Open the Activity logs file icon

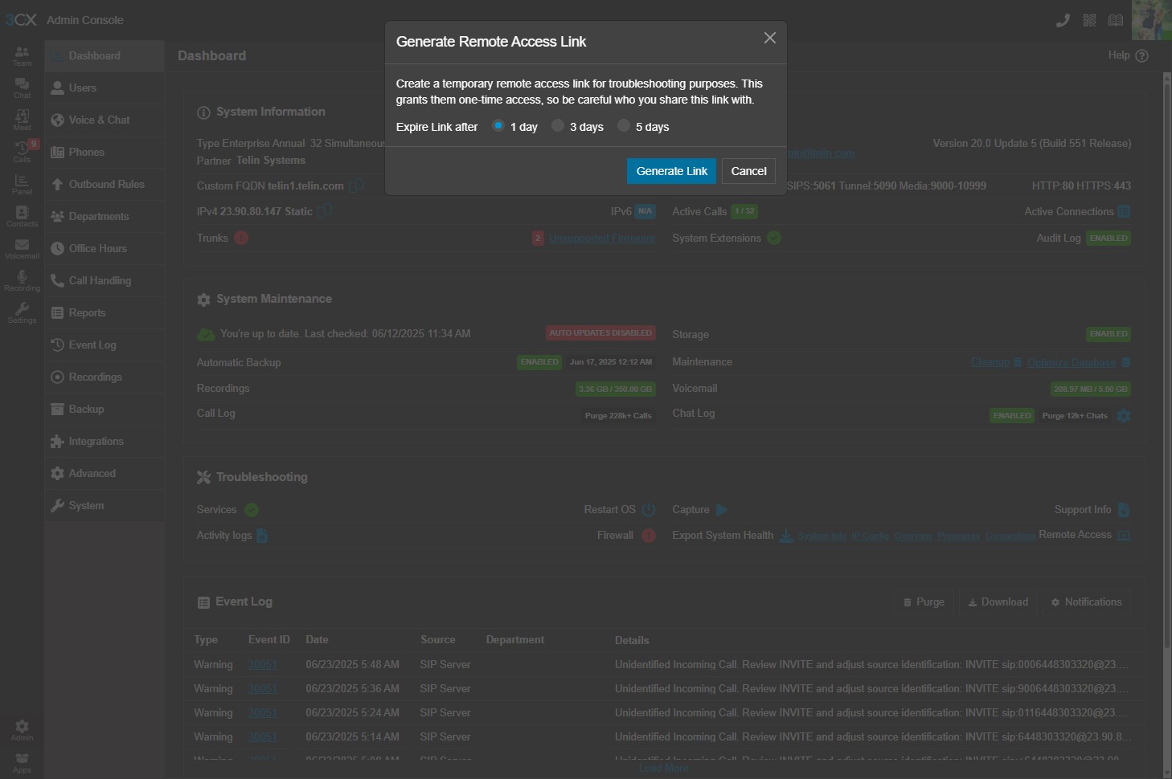click(262, 535)
